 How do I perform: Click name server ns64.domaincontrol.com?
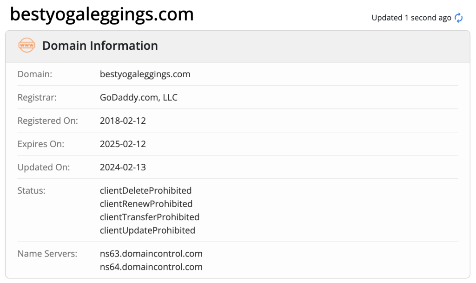(151, 267)
